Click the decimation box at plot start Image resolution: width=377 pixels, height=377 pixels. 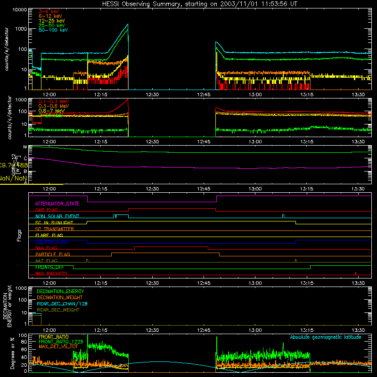(37, 320)
